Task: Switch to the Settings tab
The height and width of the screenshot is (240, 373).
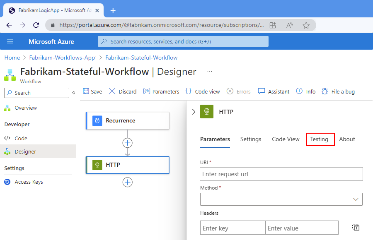Action: pyautogui.click(x=251, y=139)
